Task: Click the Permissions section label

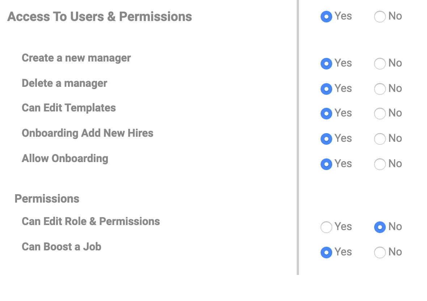Action: pyautogui.click(x=47, y=199)
